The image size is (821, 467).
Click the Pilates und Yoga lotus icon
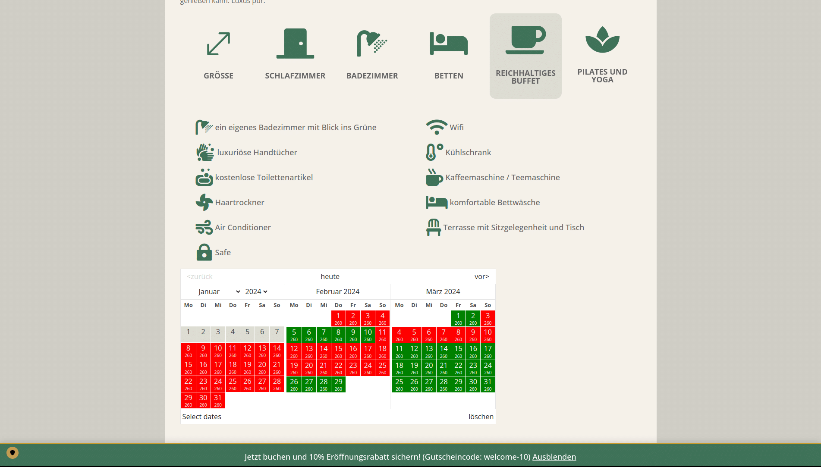[x=602, y=40]
